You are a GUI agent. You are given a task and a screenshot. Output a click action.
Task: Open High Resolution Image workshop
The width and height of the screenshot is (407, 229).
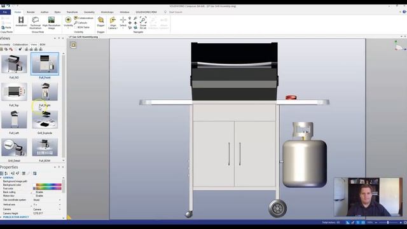52,23
